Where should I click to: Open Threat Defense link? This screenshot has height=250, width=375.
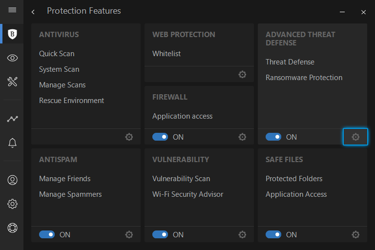[x=290, y=62]
